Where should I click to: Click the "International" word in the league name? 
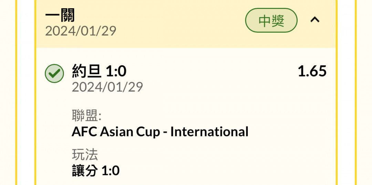(x=209, y=132)
